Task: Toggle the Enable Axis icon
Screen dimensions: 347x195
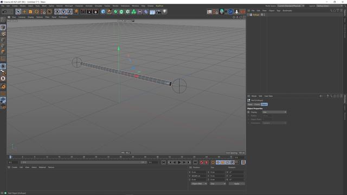Action: [x=3, y=58]
